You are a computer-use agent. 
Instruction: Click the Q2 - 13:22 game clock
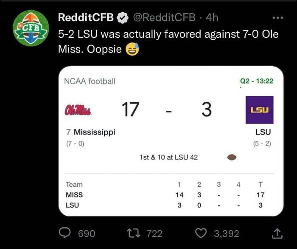[256, 81]
